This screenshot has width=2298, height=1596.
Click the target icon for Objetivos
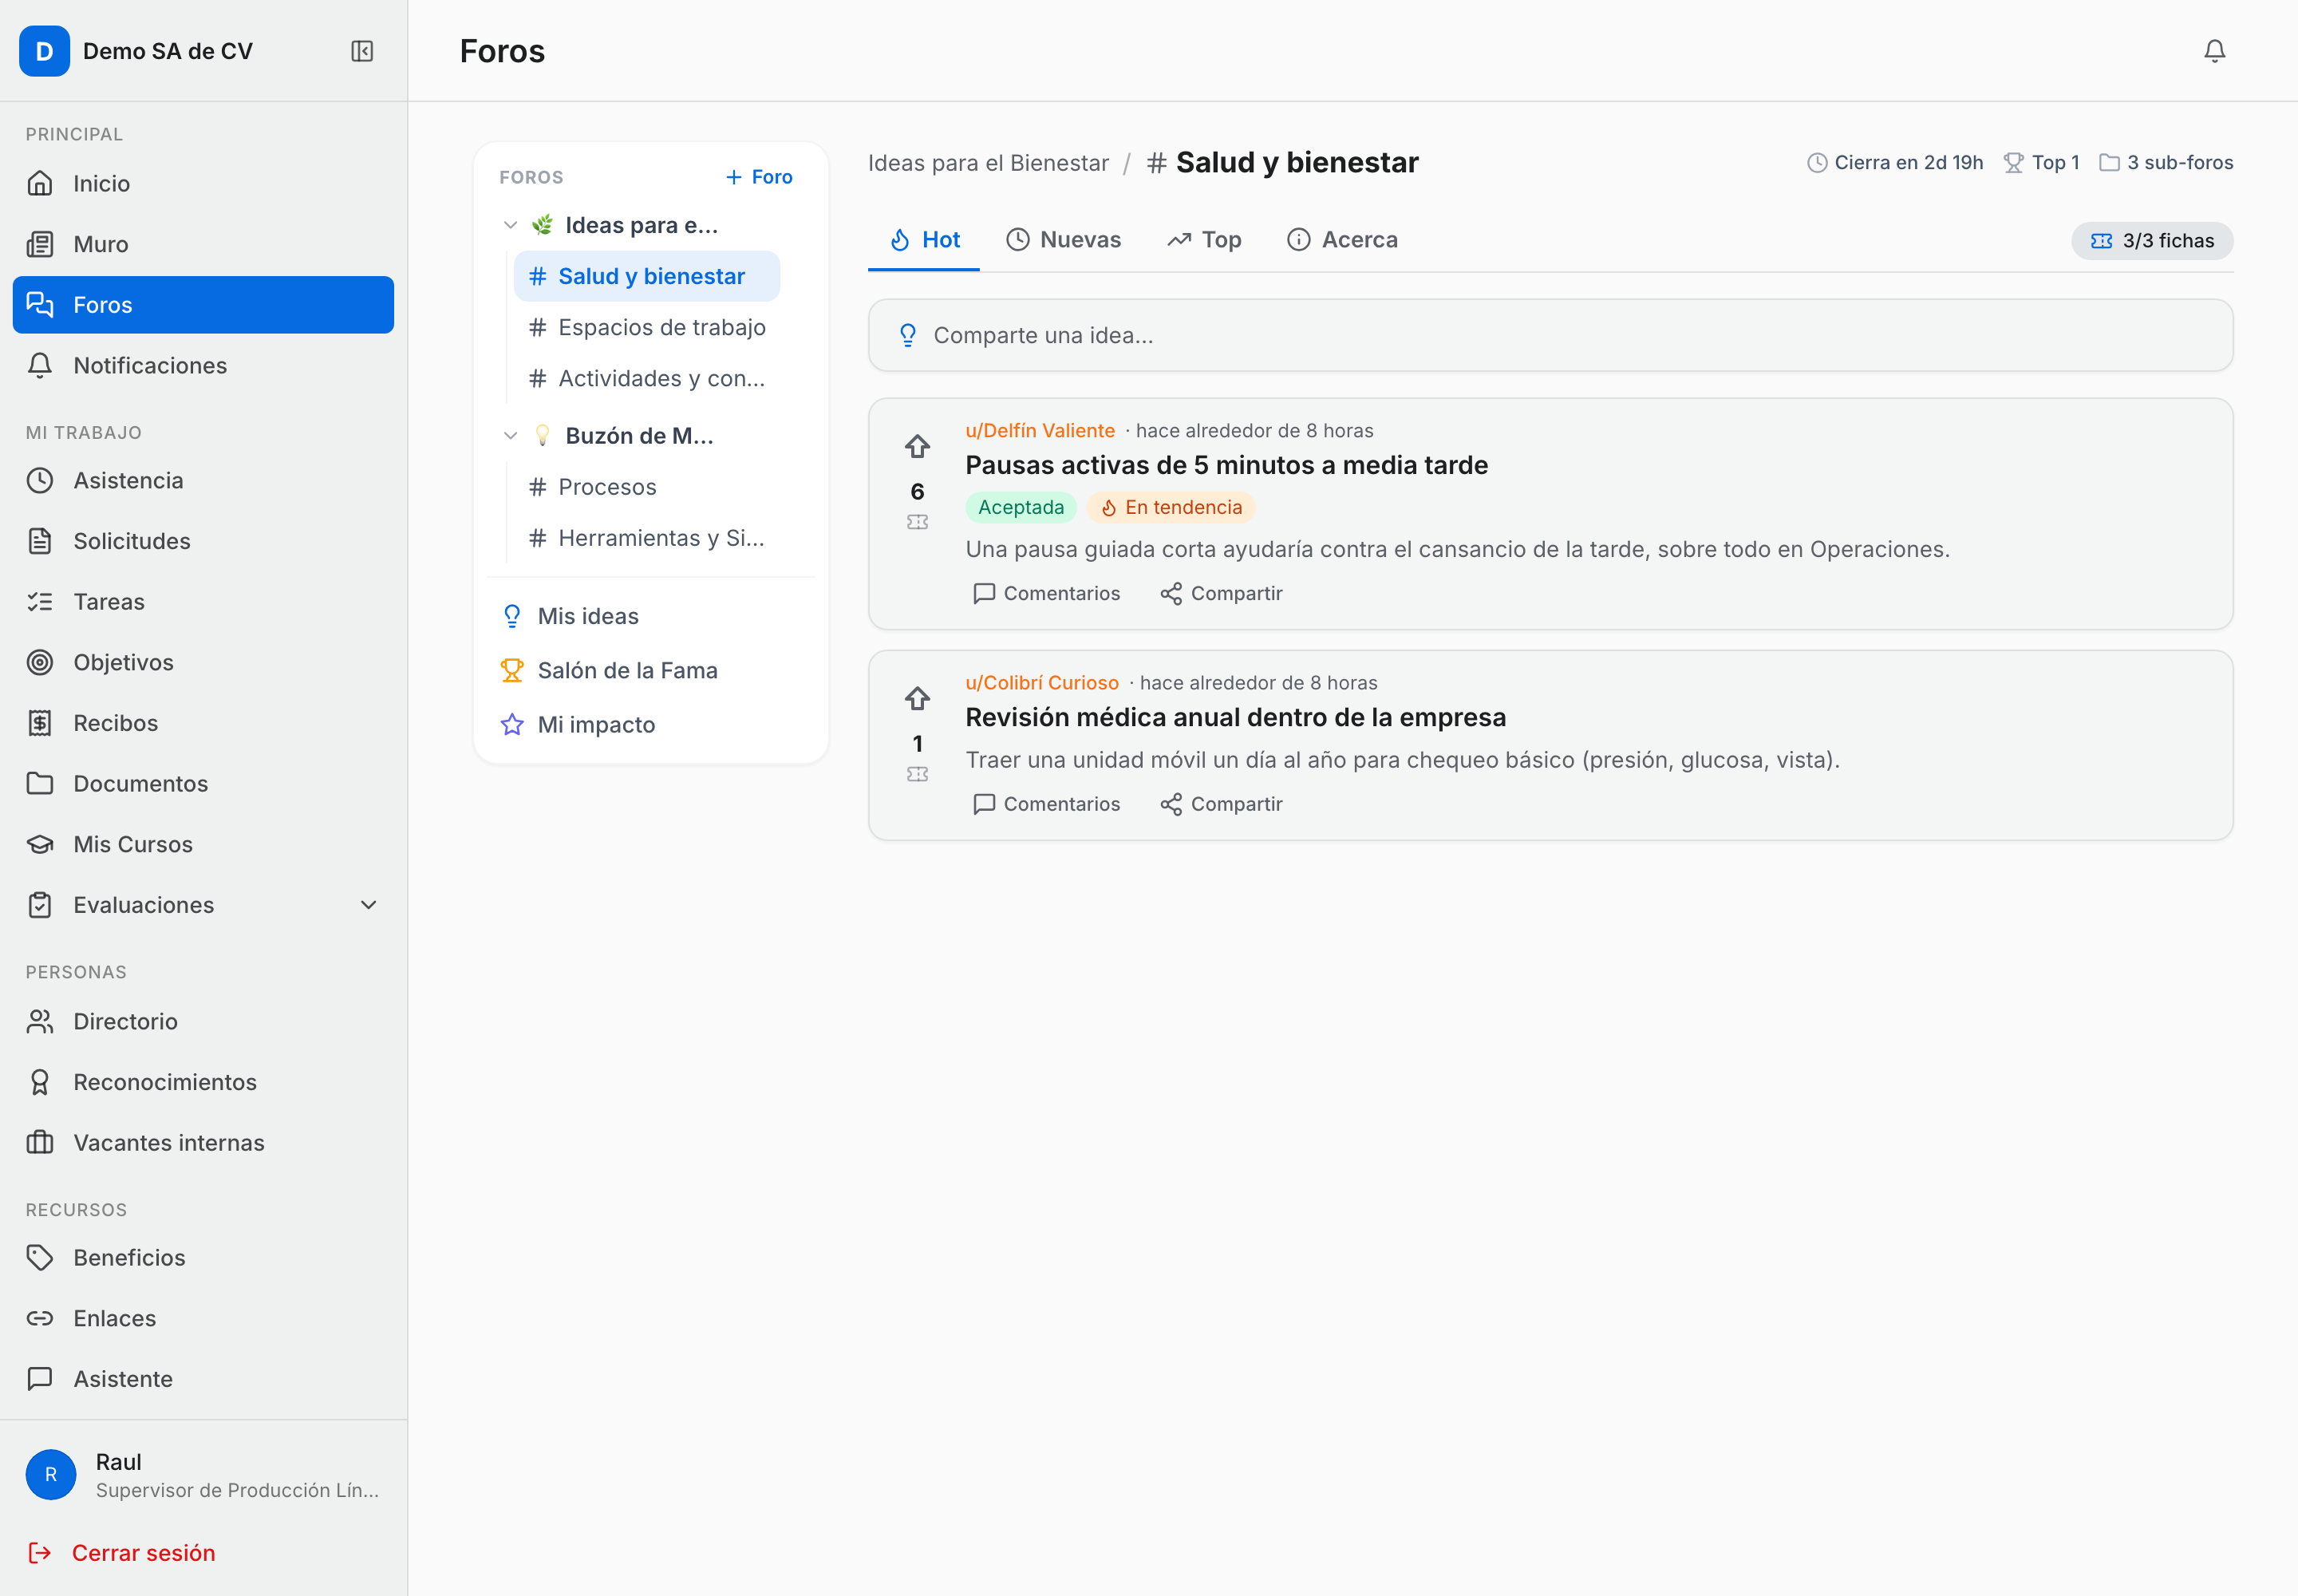coord(40,662)
